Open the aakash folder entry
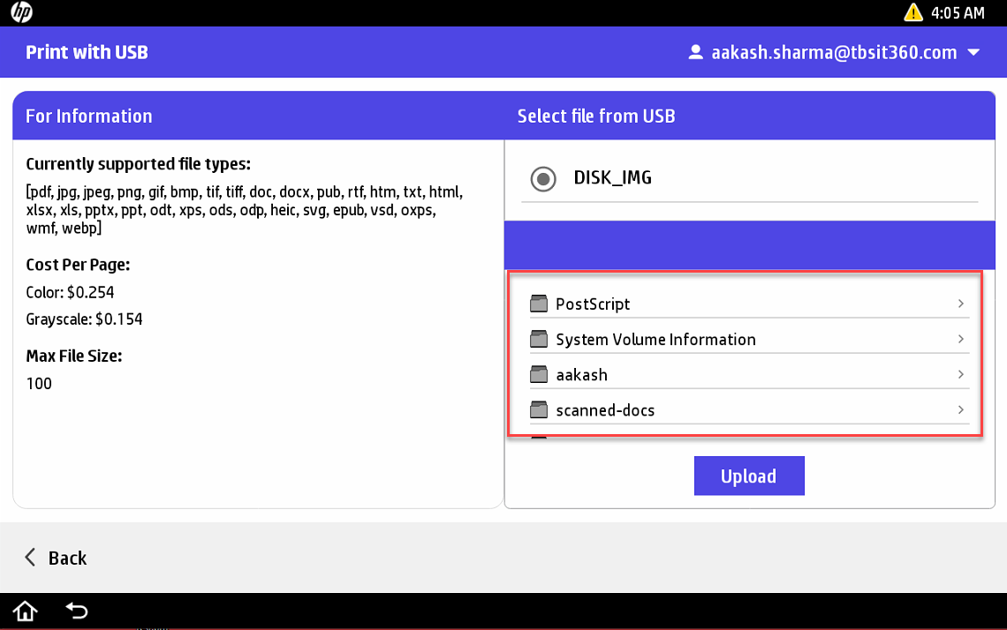 [x=581, y=375]
